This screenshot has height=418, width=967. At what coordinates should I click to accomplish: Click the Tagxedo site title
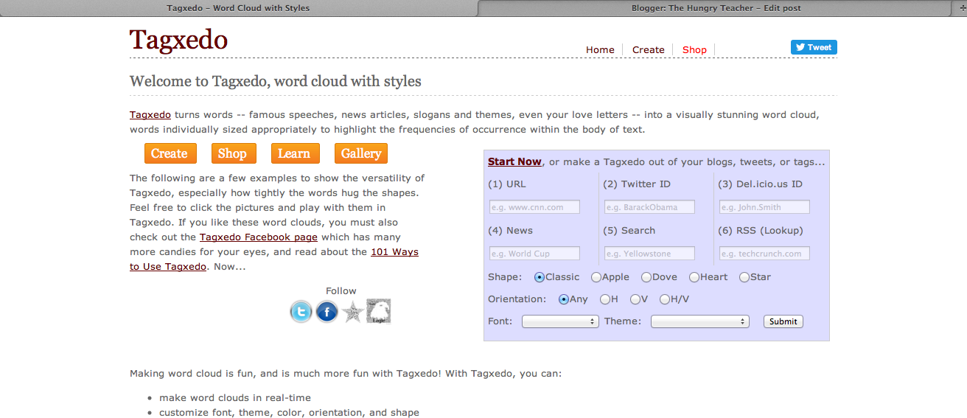(x=178, y=40)
